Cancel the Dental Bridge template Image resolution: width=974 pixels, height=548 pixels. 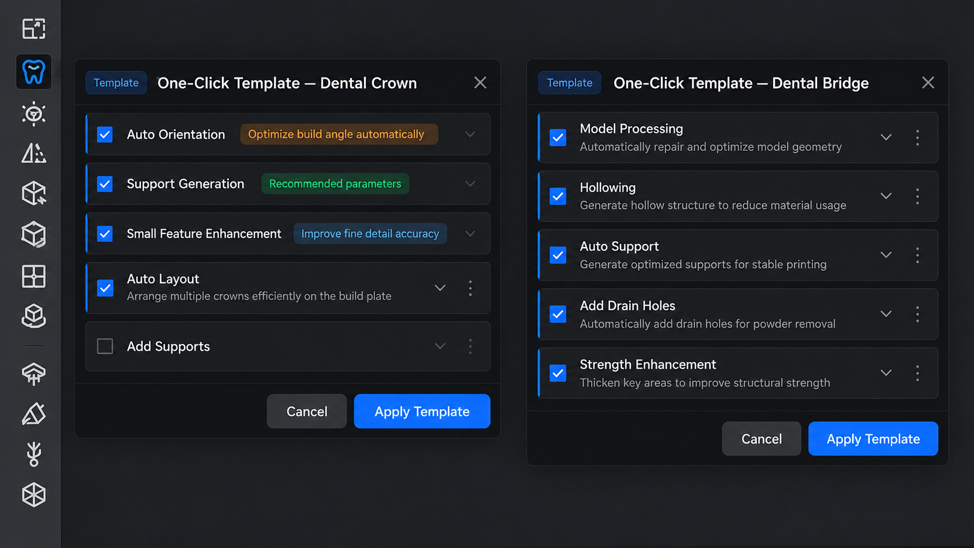pyautogui.click(x=761, y=439)
